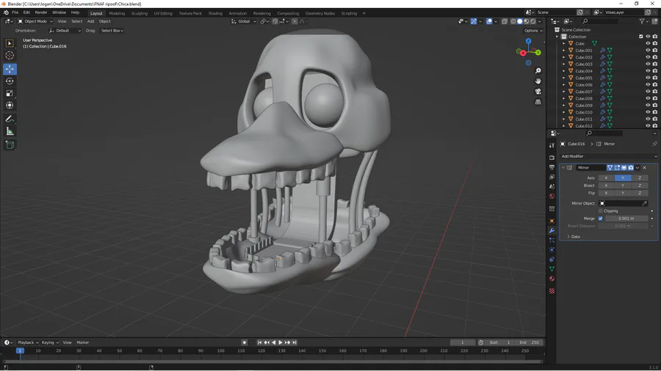Open the File menu

coord(15,12)
